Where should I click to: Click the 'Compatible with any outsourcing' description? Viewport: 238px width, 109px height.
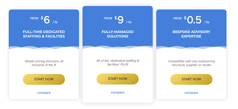[x=191, y=63]
